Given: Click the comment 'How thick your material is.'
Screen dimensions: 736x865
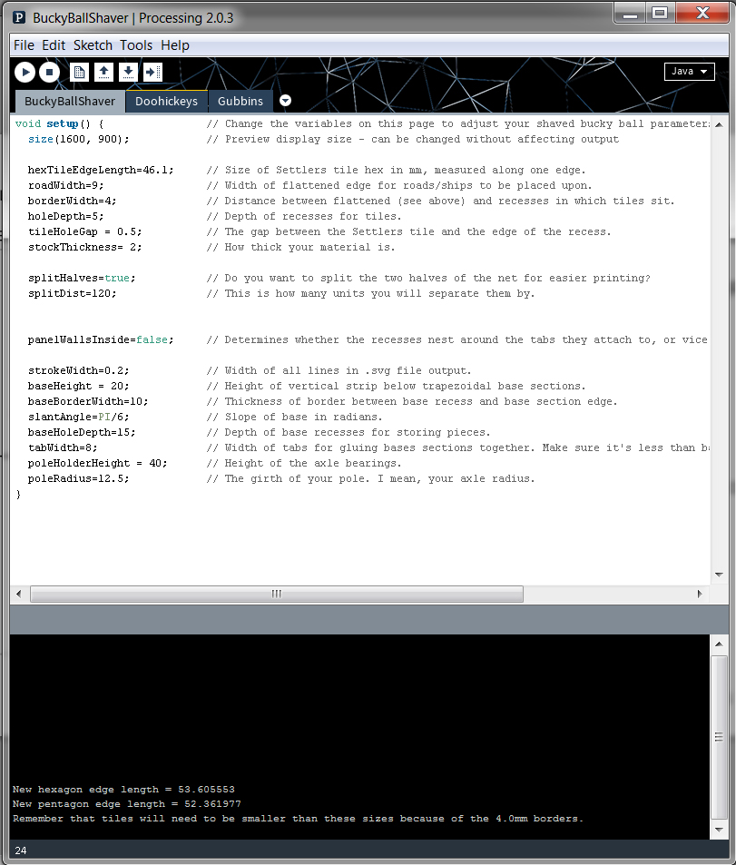Looking at the screenshot, I should point(301,247).
